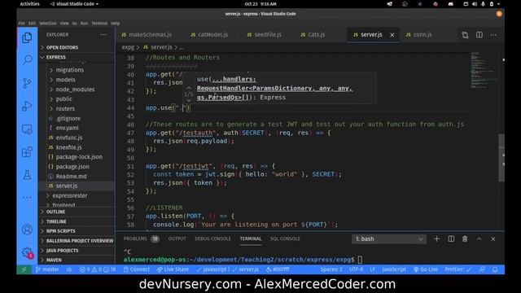Close the server.js editor tab
This screenshot has height=293, width=521.
point(392,35)
